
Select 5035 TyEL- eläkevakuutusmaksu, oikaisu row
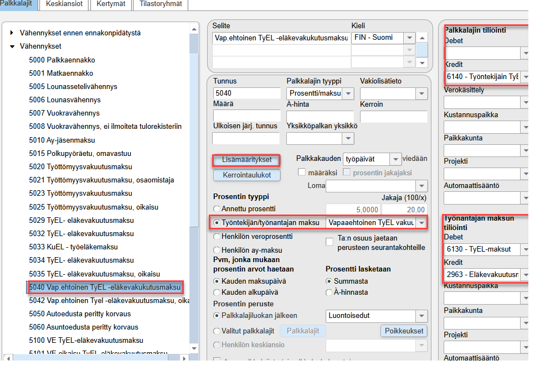tap(95, 274)
